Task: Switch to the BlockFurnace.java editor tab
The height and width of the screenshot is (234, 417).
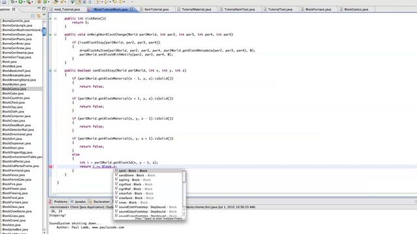Action: (x=318, y=9)
